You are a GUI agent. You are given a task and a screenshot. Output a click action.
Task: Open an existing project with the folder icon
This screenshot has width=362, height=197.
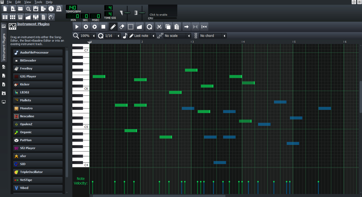[20, 9]
